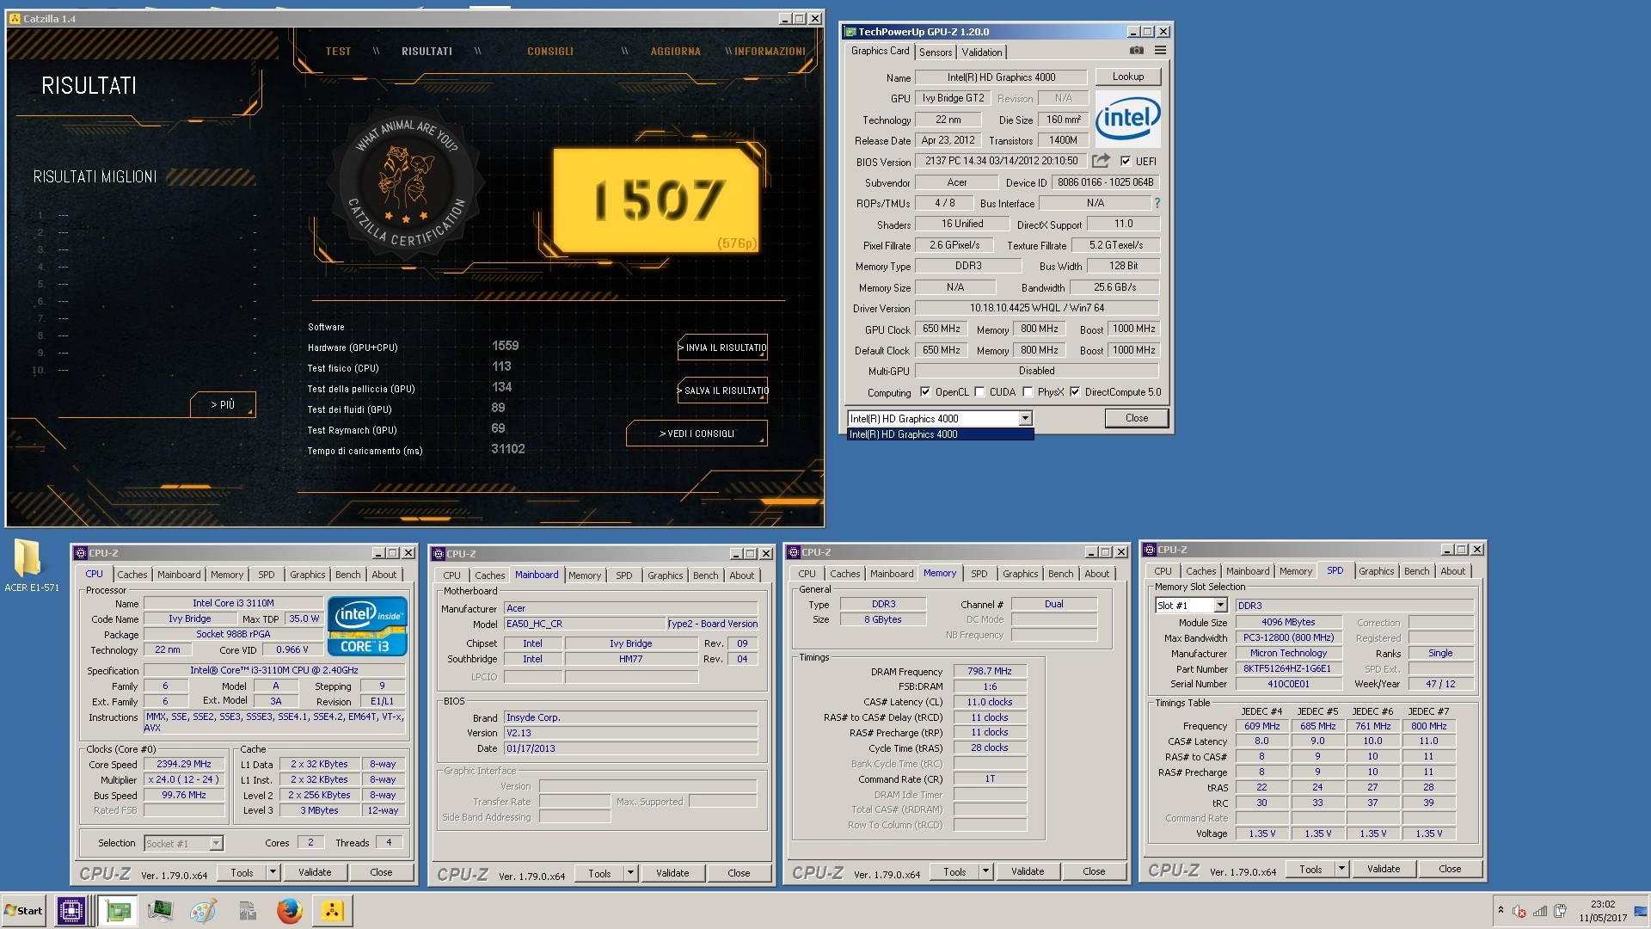
Task: Toggle the PhysX checkbox
Action: coord(1028,392)
